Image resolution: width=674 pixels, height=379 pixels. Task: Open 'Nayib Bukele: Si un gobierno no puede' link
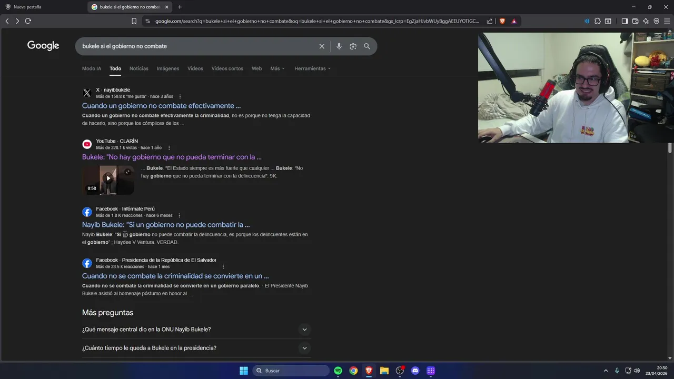tap(166, 225)
